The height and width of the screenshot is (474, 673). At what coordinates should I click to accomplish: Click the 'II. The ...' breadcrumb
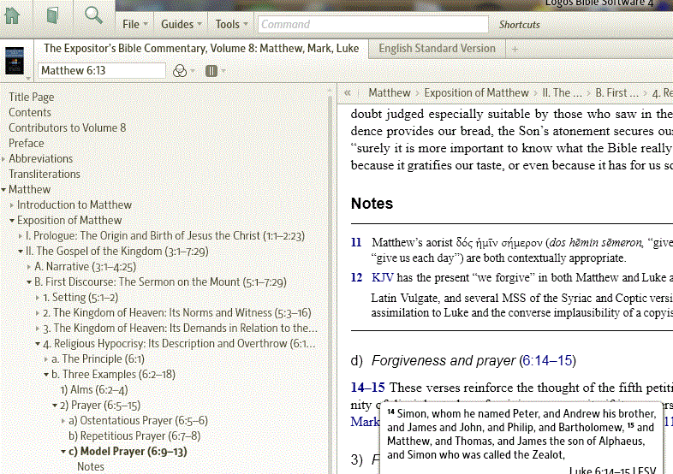point(562,92)
